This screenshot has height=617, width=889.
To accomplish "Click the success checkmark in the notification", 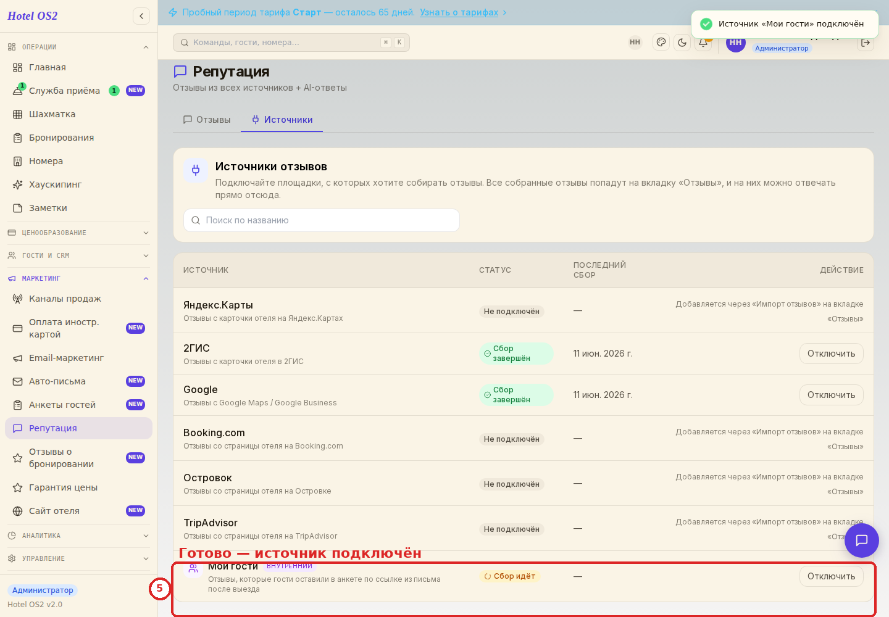I will 706,24.
